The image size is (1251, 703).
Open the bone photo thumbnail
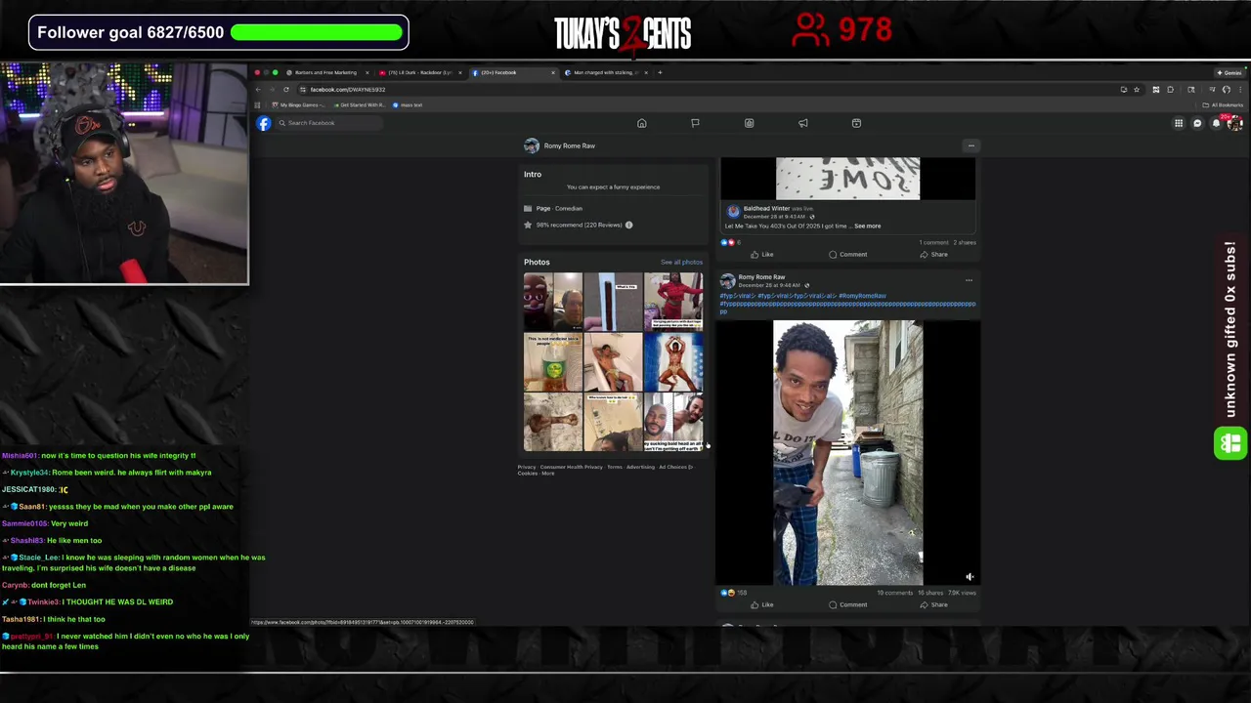pos(552,423)
